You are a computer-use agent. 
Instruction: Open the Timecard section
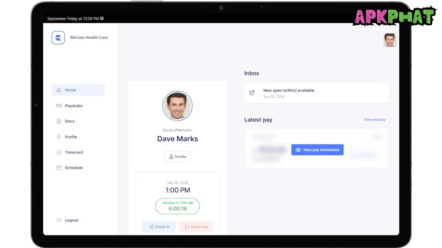click(74, 152)
